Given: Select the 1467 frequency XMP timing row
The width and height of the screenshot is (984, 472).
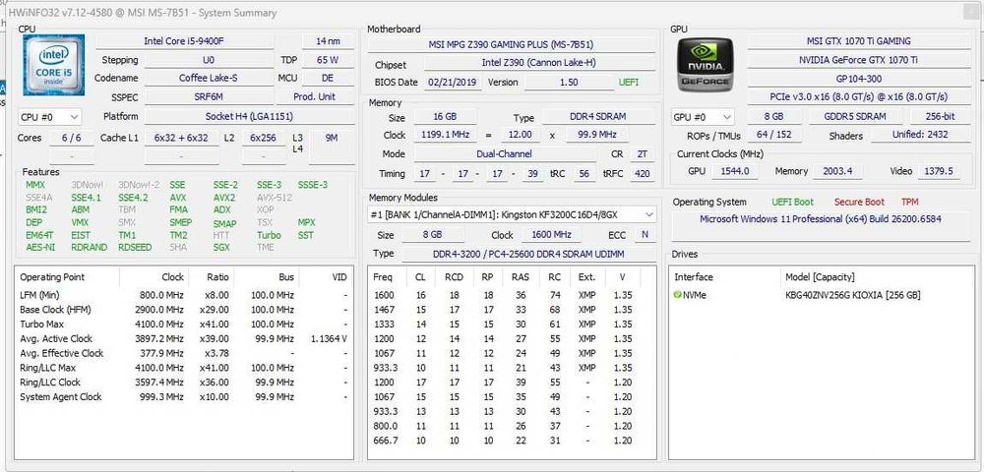Looking at the screenshot, I should coord(512,310).
